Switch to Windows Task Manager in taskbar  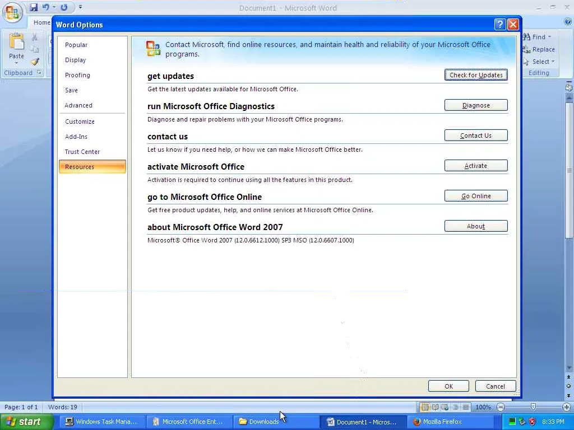101,422
